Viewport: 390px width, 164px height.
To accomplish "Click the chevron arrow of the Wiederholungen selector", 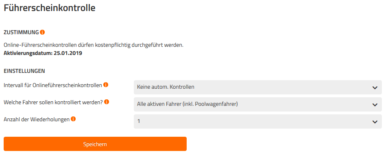I will click(x=375, y=122).
